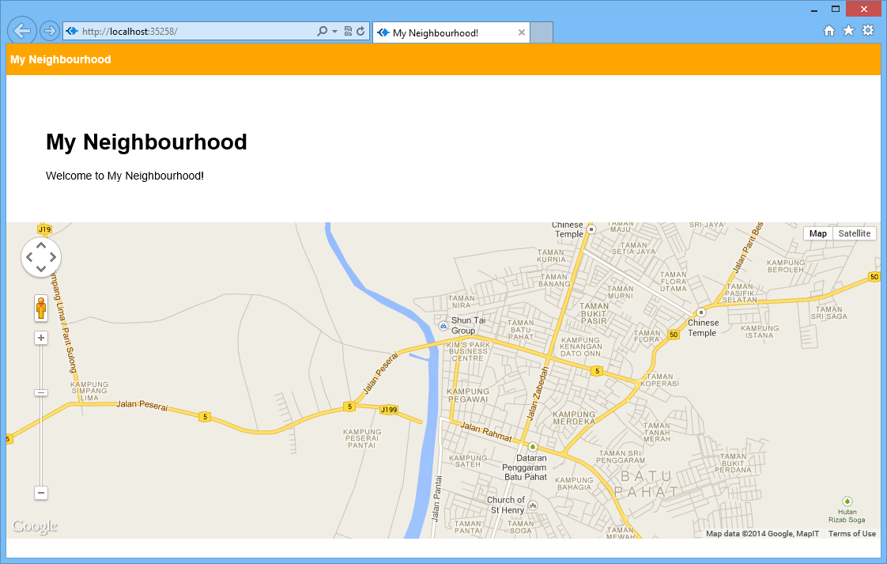887x564 pixels.
Task: Open the browser Home page icon
Action: [829, 31]
